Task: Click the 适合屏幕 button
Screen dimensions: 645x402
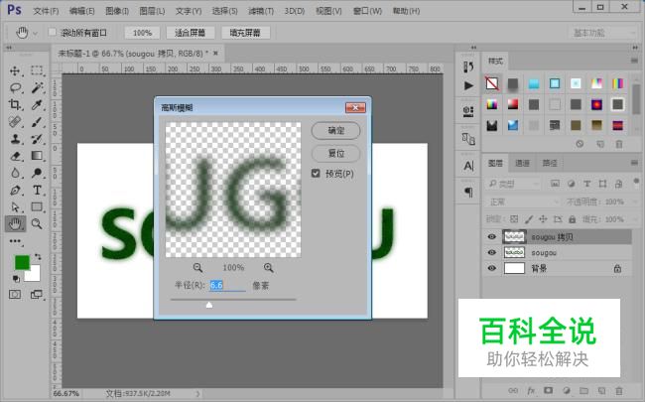Action: coord(191,33)
